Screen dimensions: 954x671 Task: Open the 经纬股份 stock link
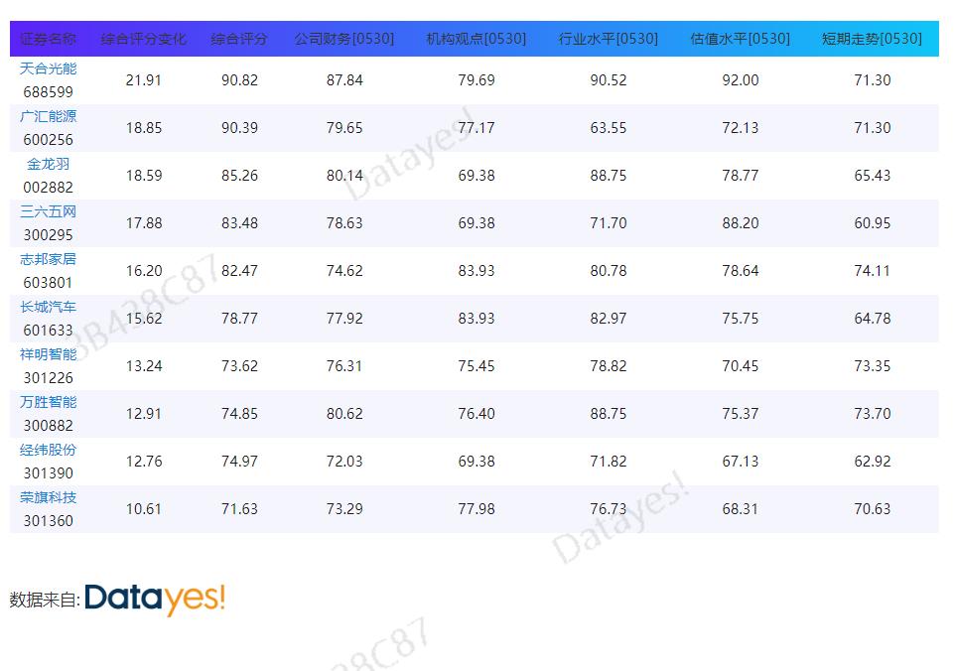48,451
